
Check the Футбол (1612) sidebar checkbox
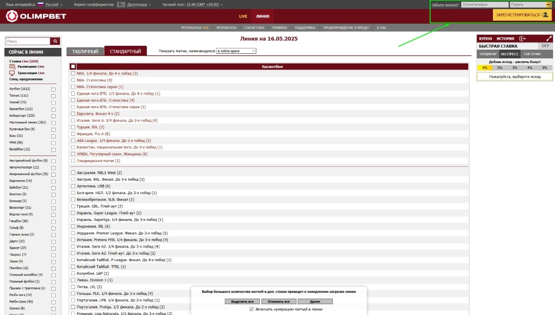[x=53, y=90]
